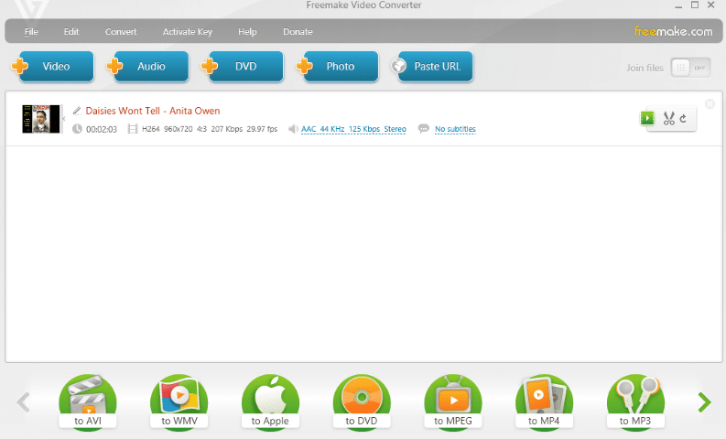726x439 pixels.
Task: Visit the freemake.com link
Action: 673,31
